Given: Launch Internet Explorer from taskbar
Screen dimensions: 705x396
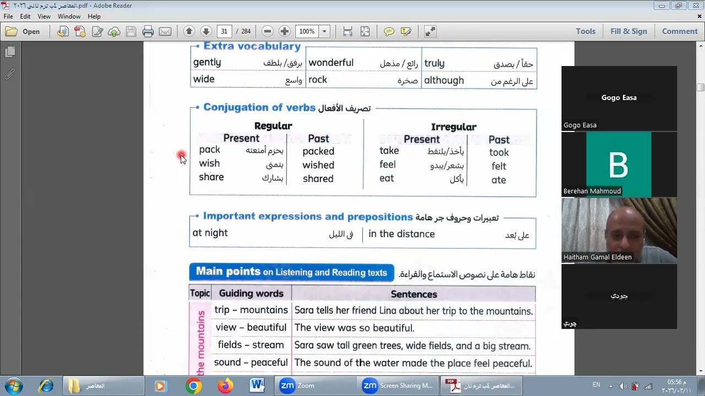Looking at the screenshot, I should pyautogui.click(x=46, y=386).
